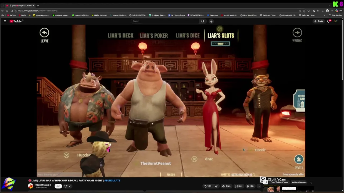Toggle the BASIC mode selector
This screenshot has height=193, width=344.
pos(220,44)
